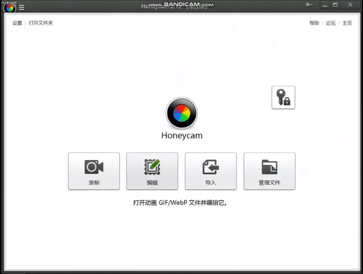Click the large Honeycam center logo
This screenshot has height=274, width=363.
[182, 113]
